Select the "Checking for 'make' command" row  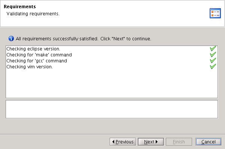(x=112, y=55)
